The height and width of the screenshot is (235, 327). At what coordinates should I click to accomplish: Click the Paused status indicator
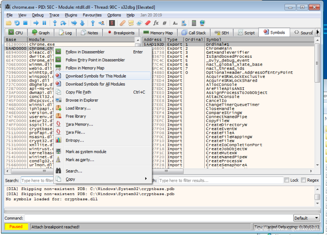tap(16, 227)
